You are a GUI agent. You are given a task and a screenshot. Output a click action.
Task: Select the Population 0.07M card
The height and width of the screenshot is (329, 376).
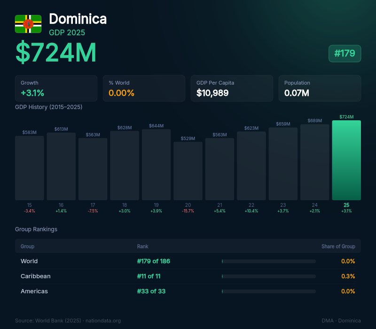click(320, 88)
